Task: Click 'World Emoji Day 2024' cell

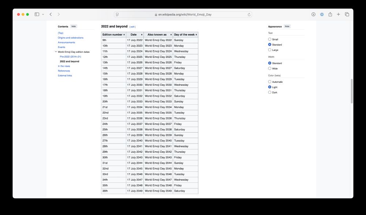Action: (x=158, y=51)
